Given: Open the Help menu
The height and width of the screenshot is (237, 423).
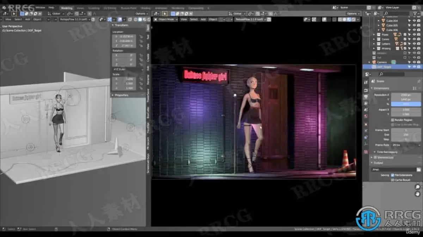Looking at the screenshot, I should pyautogui.click(x=51, y=7).
